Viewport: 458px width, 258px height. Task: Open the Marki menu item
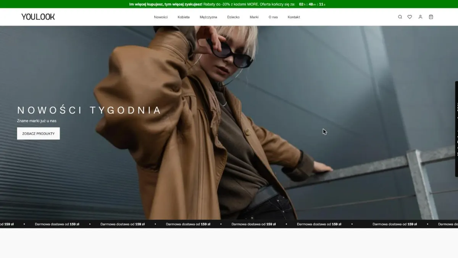pos(254,17)
